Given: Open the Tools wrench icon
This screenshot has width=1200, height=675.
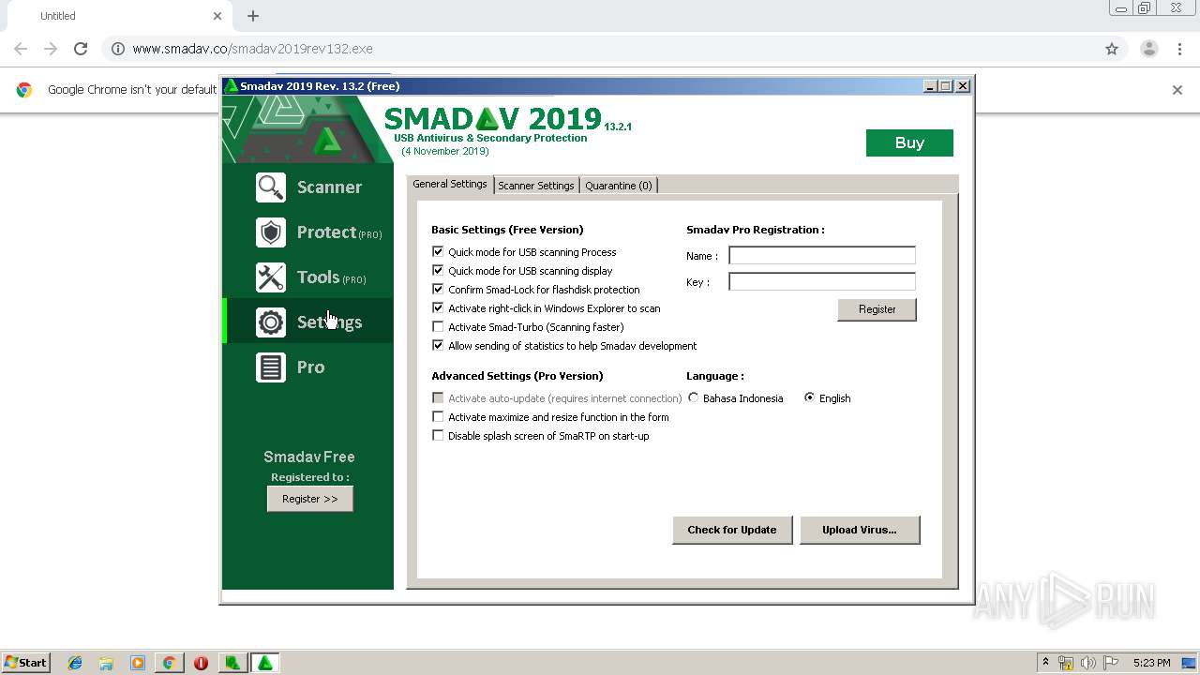Looking at the screenshot, I should pos(271,277).
